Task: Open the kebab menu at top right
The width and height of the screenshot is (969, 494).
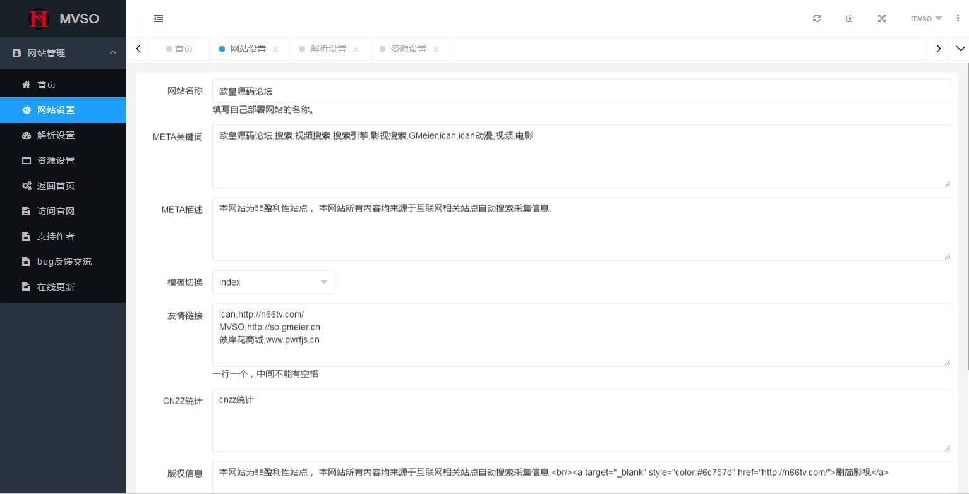Action: pos(958,18)
